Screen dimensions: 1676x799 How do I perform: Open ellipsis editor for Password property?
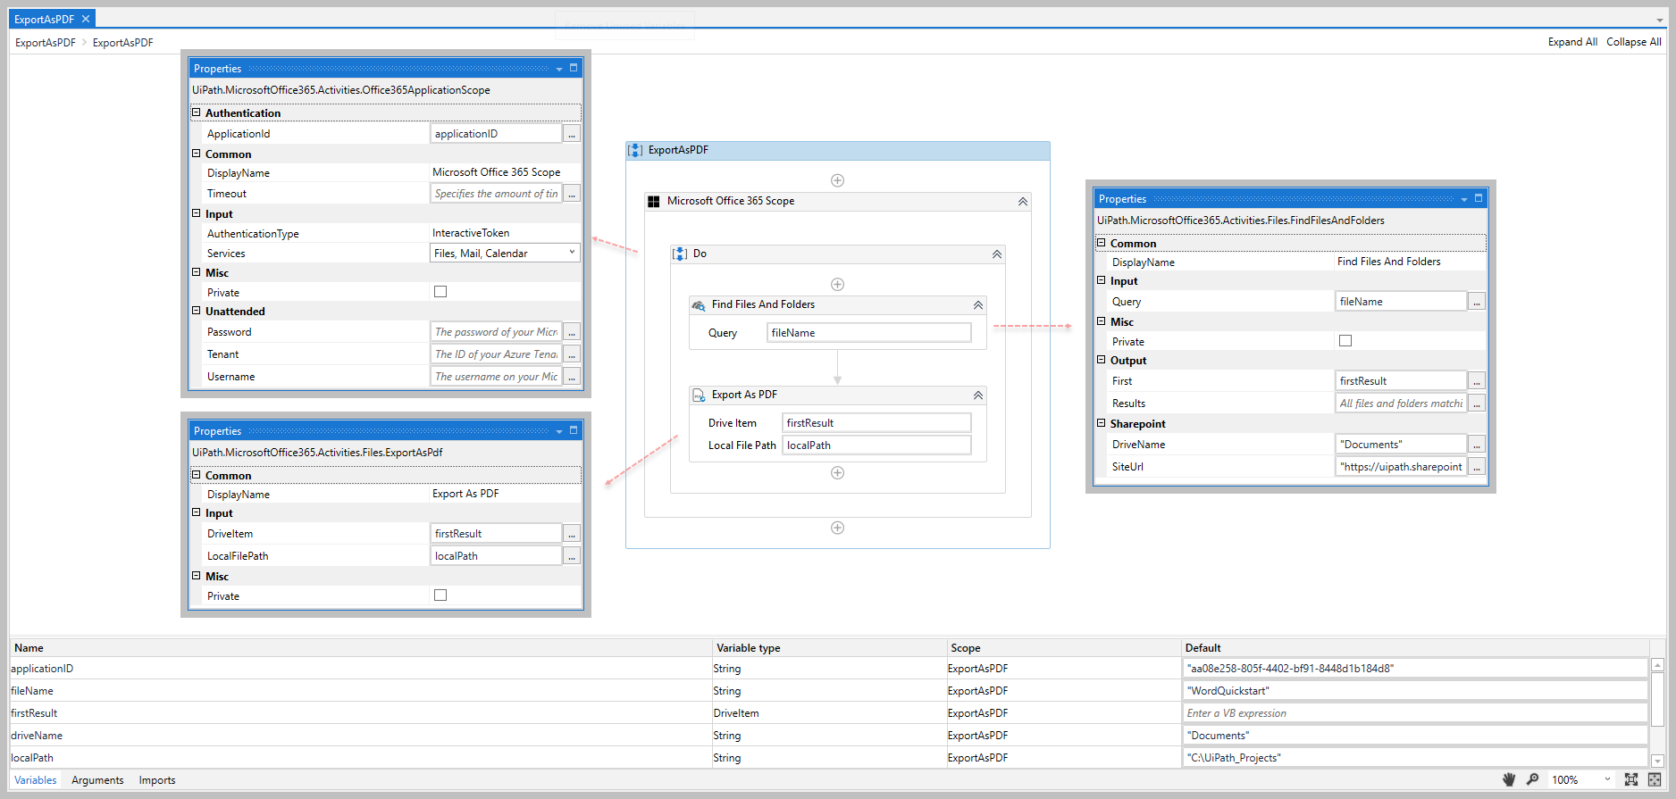click(572, 332)
